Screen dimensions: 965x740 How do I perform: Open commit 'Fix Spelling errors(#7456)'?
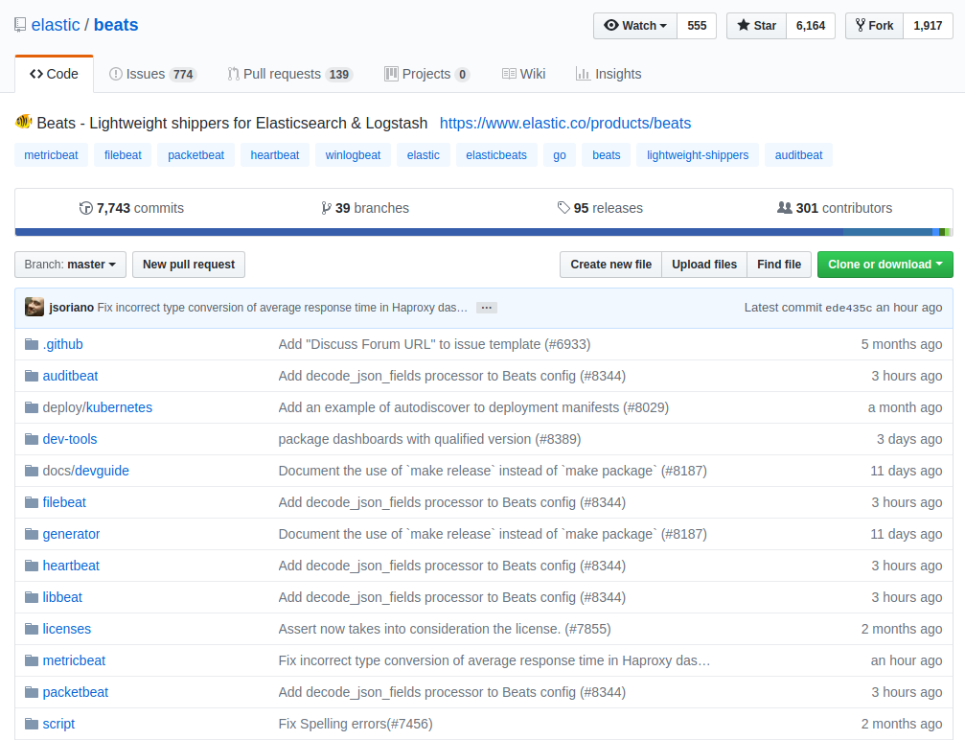click(356, 724)
